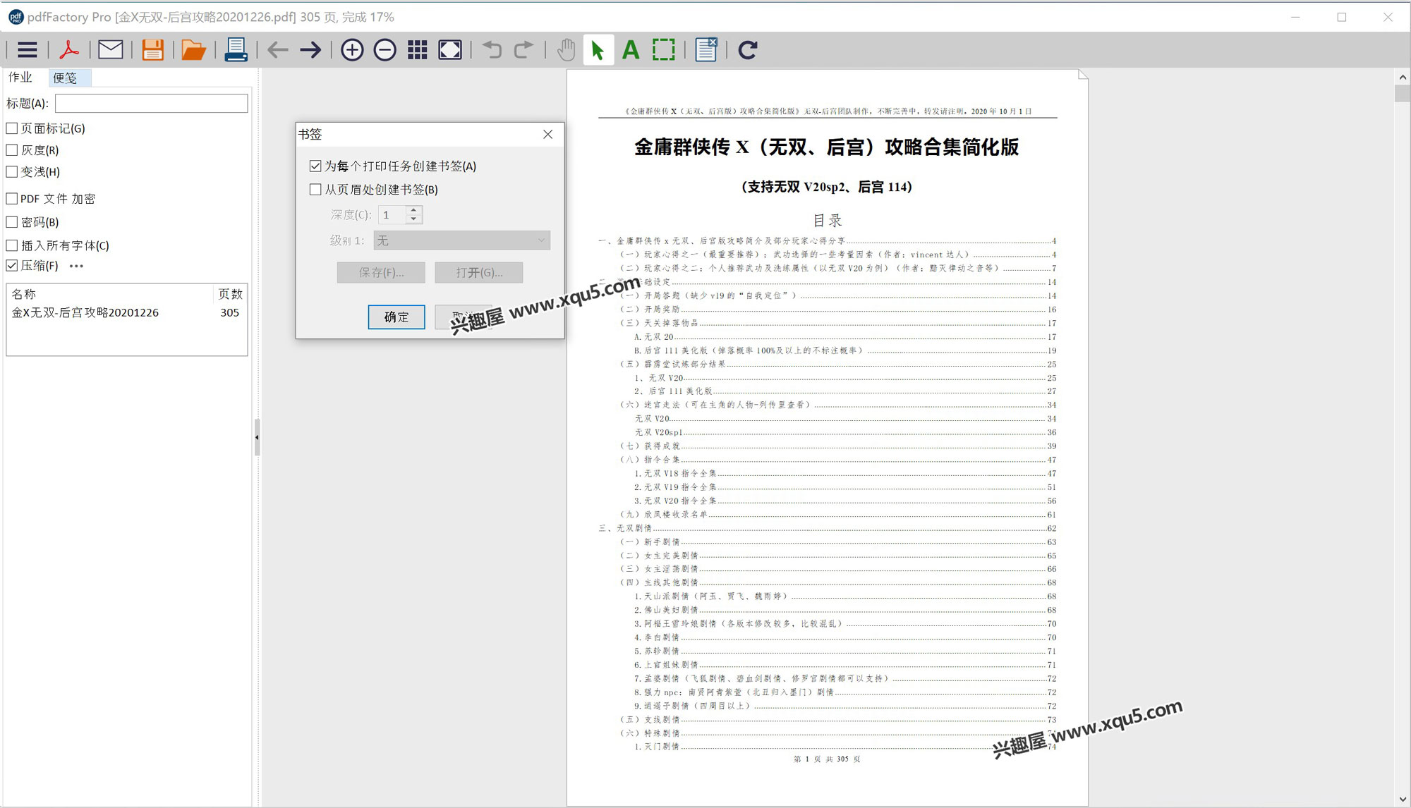The height and width of the screenshot is (808, 1411).
Task: Click 打开(G)... button
Action: (x=479, y=272)
